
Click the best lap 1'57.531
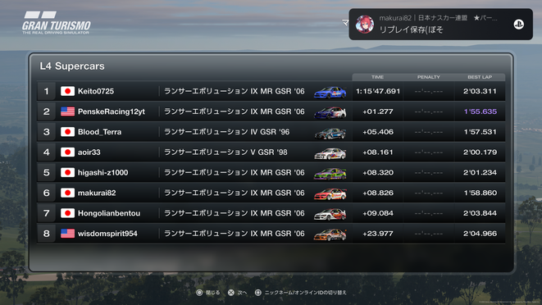point(481,132)
